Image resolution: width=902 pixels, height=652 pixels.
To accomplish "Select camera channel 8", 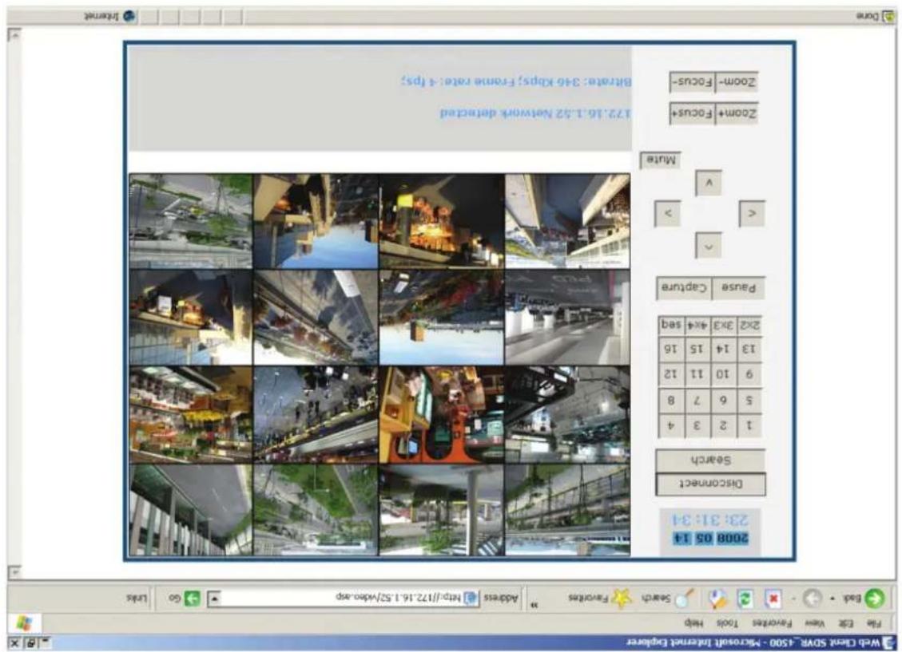I will (671, 401).
